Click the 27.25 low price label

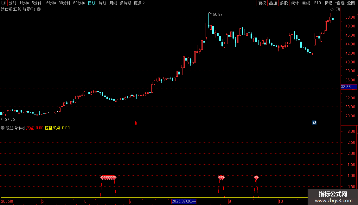pos(10,119)
